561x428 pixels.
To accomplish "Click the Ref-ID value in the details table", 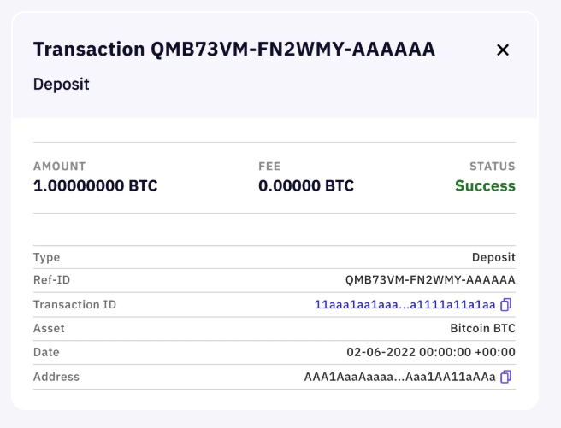I will (x=430, y=281).
